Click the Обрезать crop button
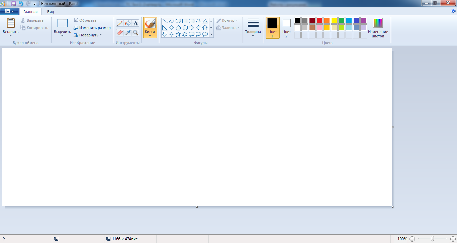457x243 pixels. (x=85, y=20)
